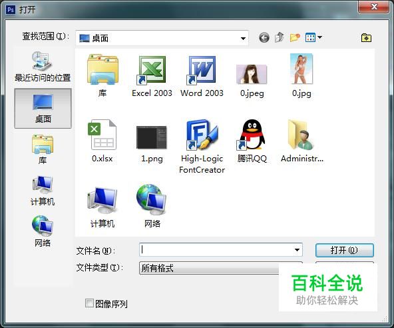Viewport: 394px width, 328px height.
Task: Select the 腾讯QQ shortcut
Action: click(x=252, y=141)
